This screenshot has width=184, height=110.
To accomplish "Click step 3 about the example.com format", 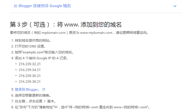I will pos(44,52).
